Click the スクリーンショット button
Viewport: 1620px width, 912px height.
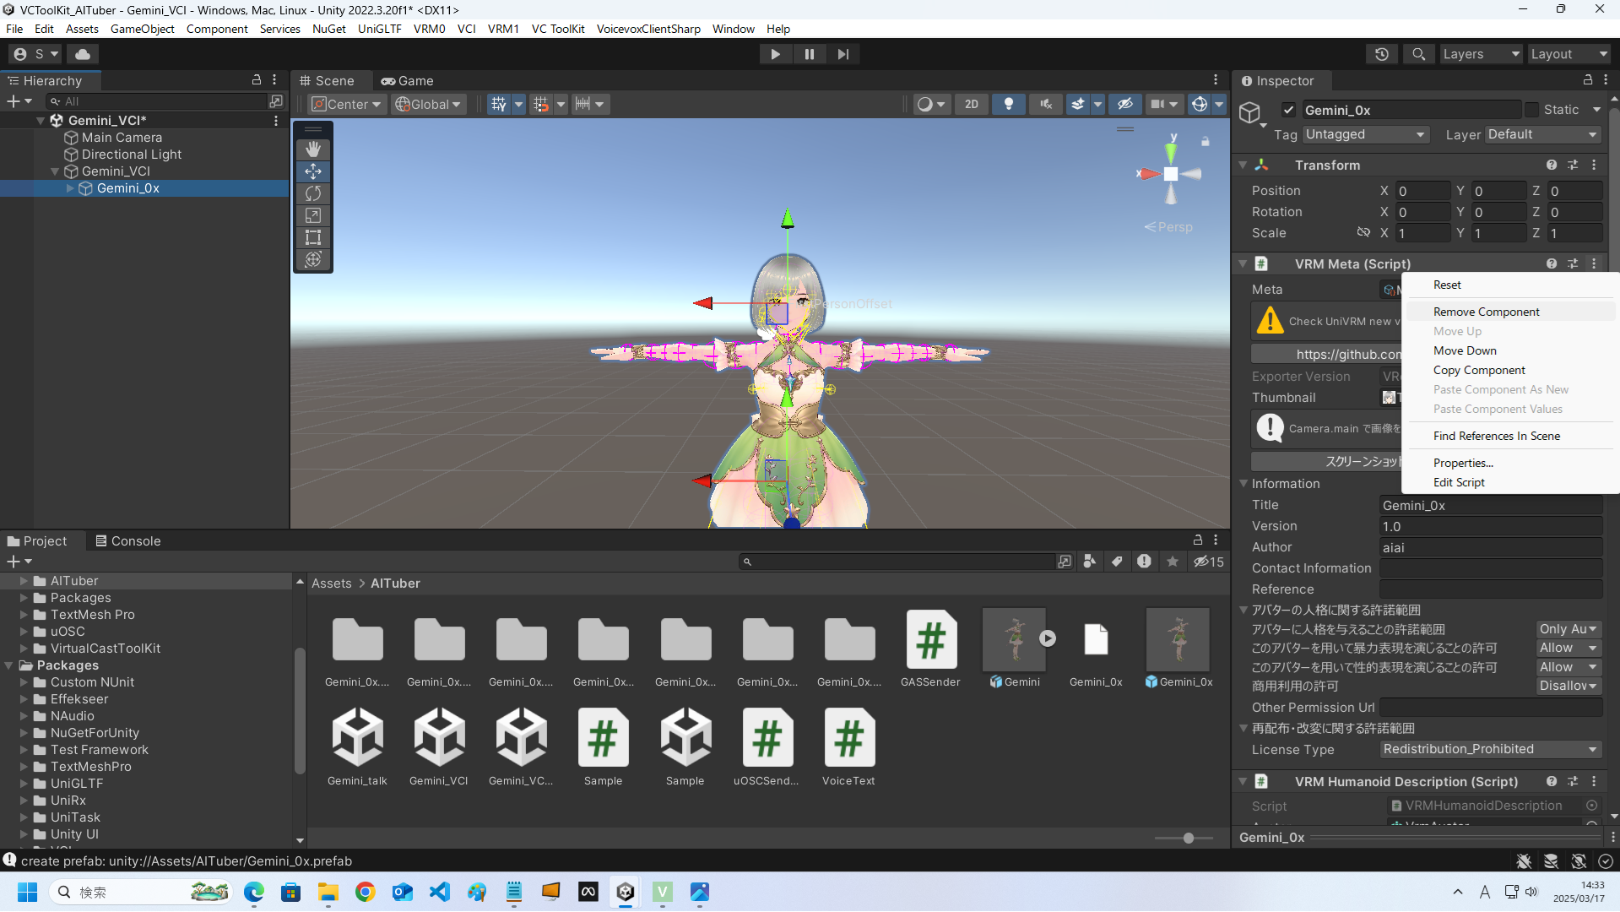tap(1326, 461)
